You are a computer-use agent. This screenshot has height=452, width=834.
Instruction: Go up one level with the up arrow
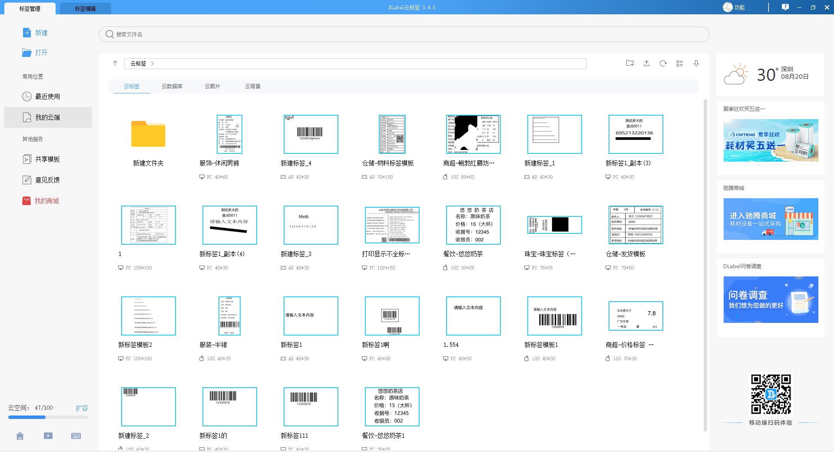[115, 63]
